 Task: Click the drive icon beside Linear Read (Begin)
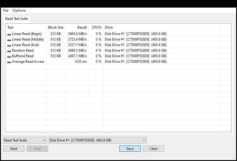(9, 34)
